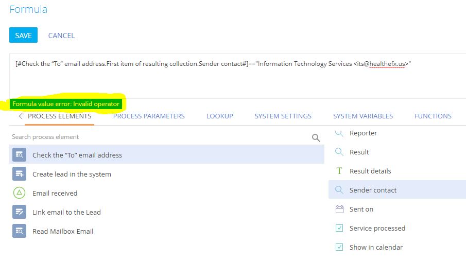The height and width of the screenshot is (262, 466).
Task: Toggle the Service processed checkbox
Action: (339, 228)
